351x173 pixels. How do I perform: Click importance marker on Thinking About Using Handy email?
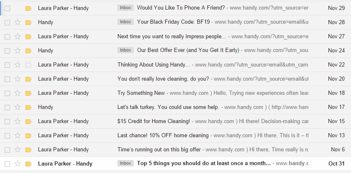coord(28,64)
